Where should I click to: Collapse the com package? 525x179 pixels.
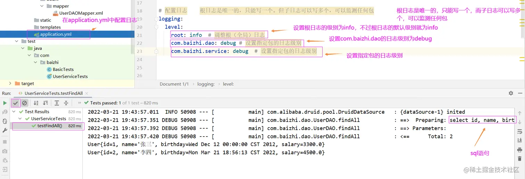[x=30, y=55]
